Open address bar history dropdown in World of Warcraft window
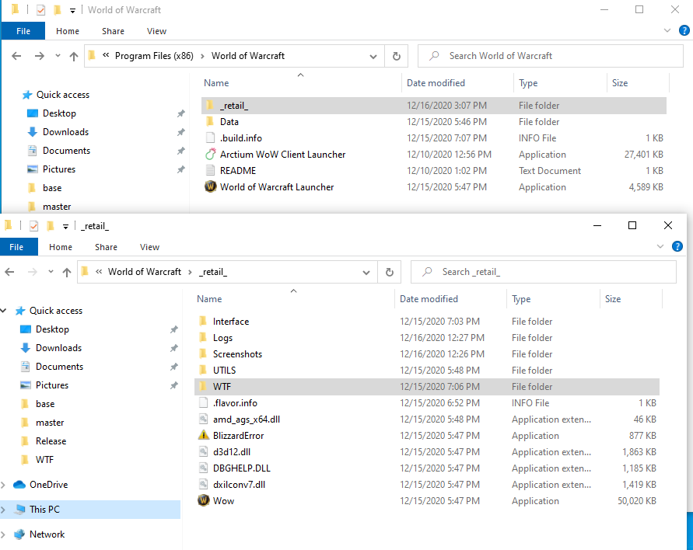 [x=373, y=57]
